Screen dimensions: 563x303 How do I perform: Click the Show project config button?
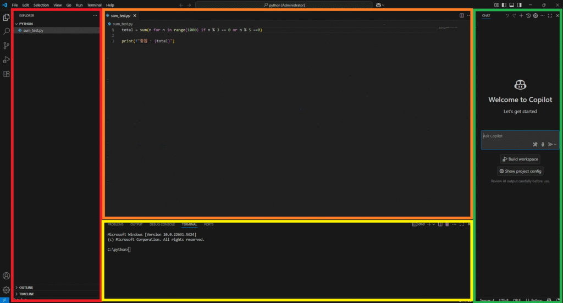(x=520, y=171)
